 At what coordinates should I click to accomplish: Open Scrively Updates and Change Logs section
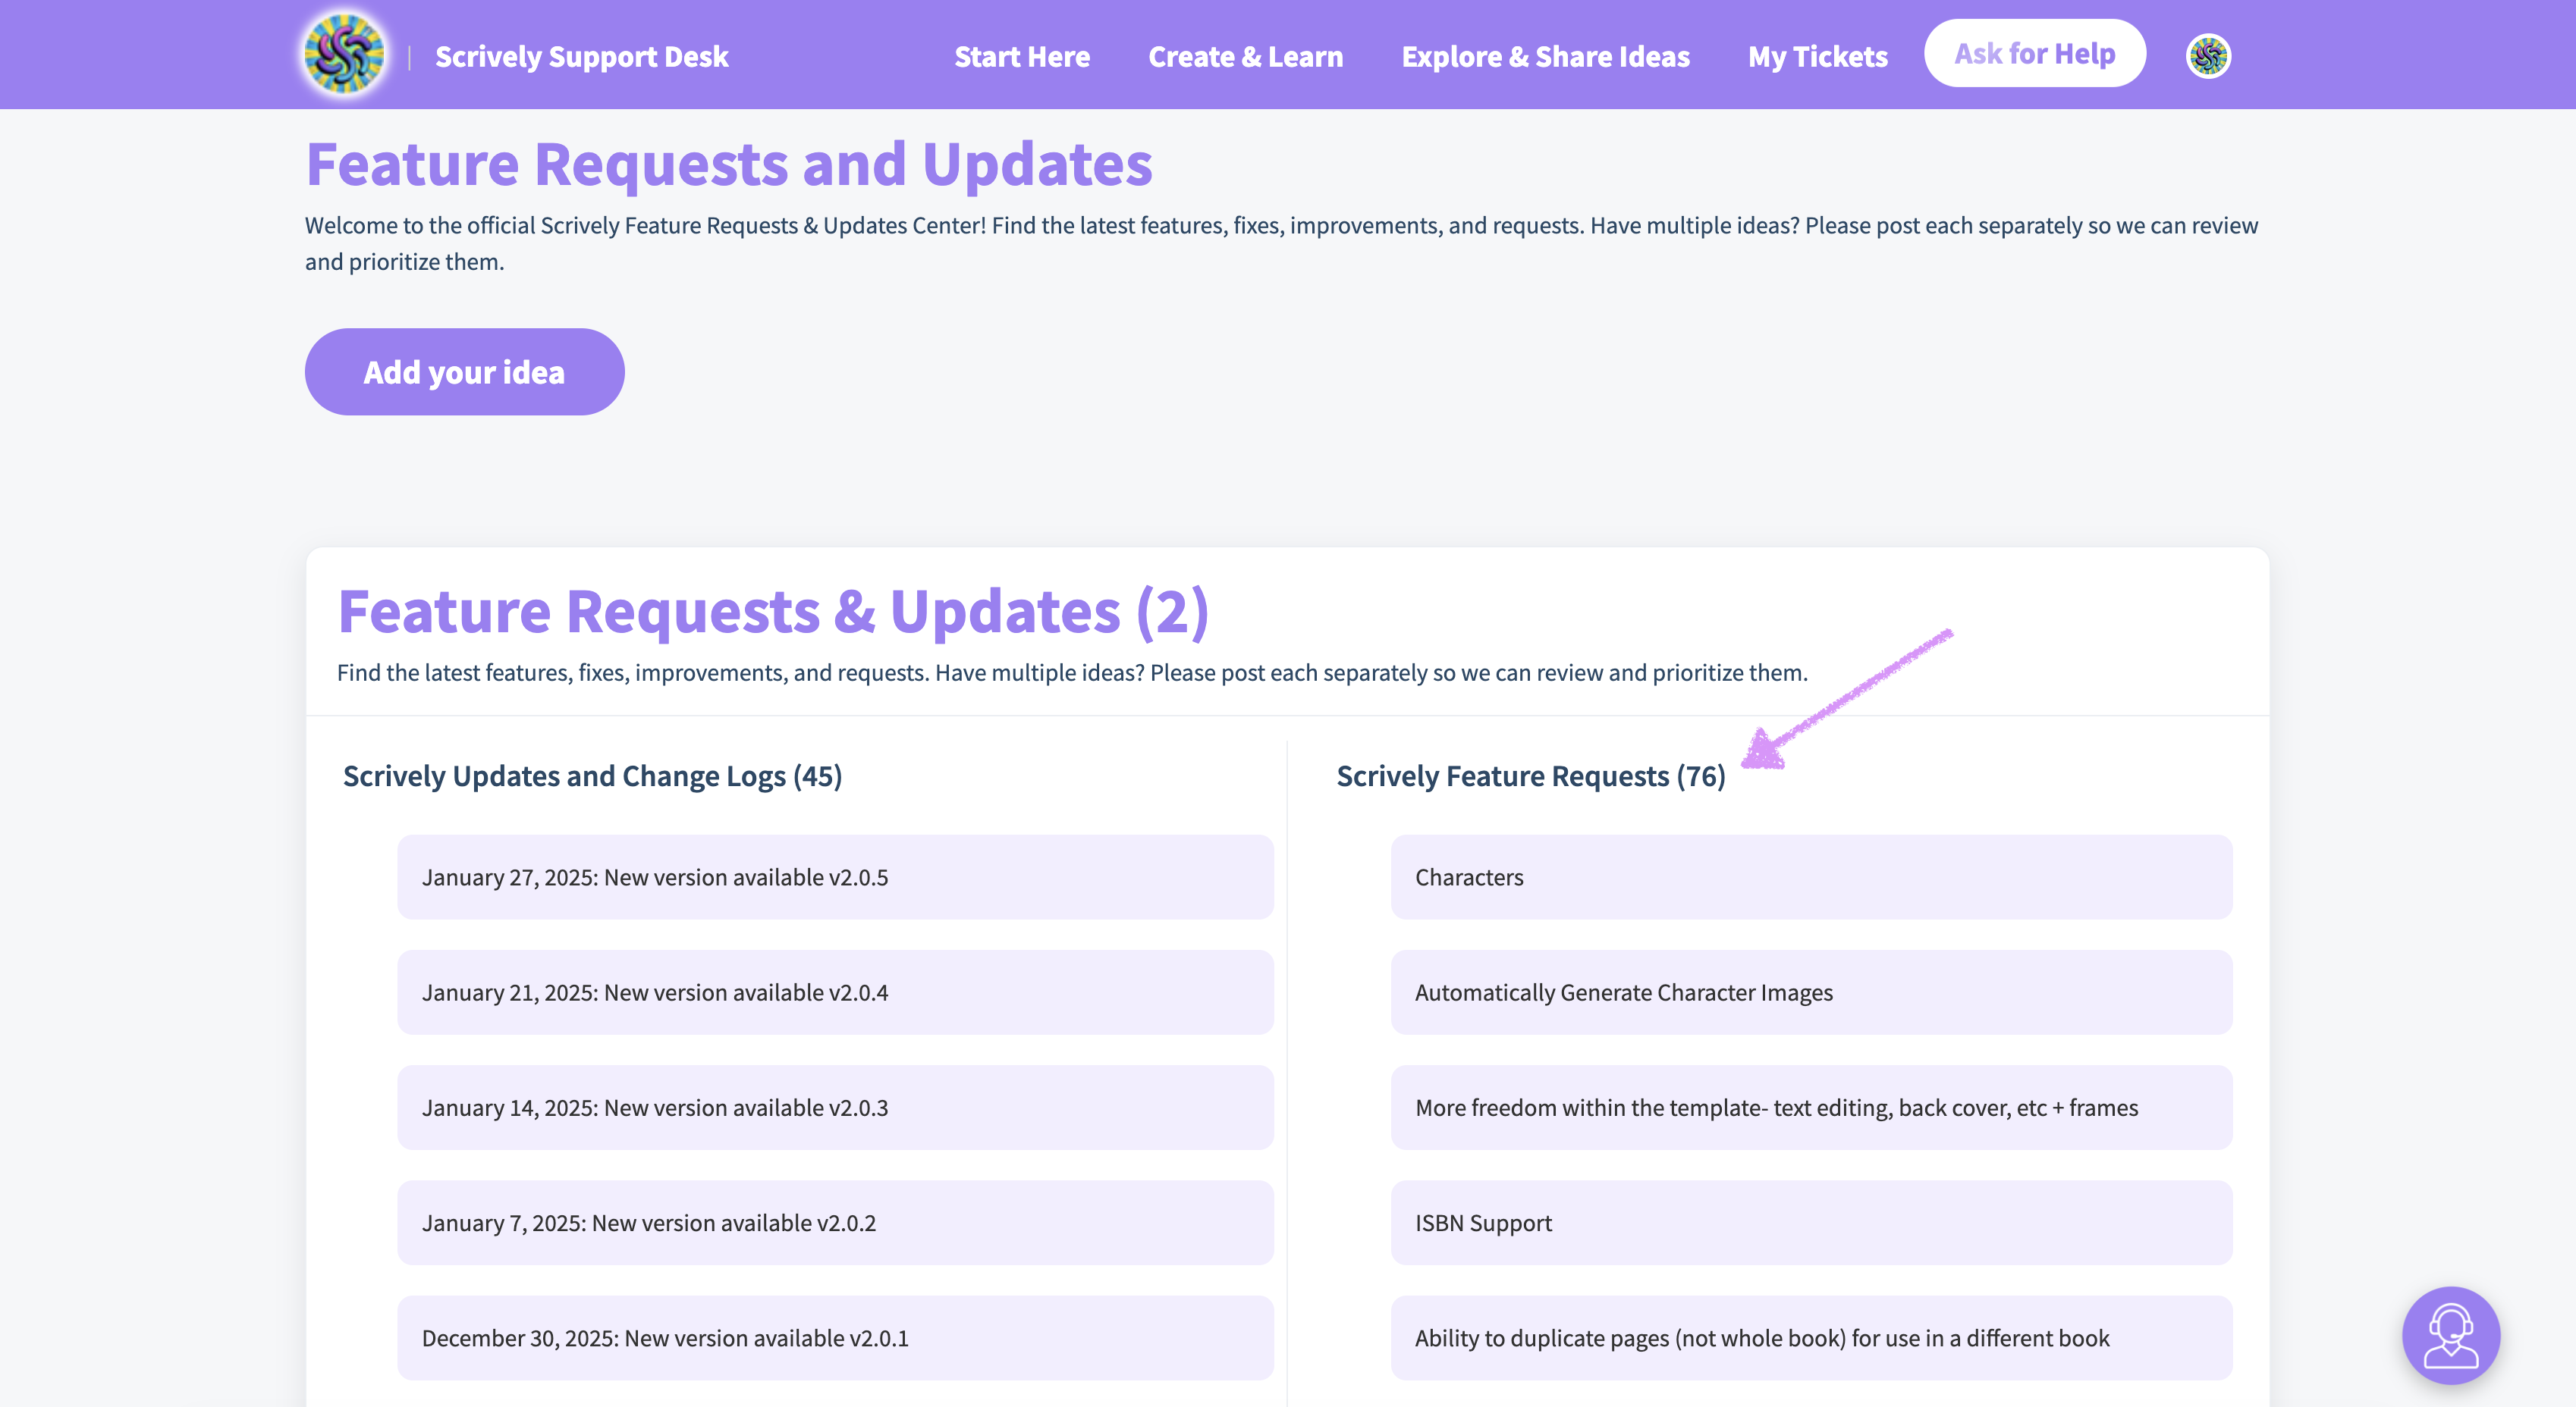pyautogui.click(x=592, y=776)
